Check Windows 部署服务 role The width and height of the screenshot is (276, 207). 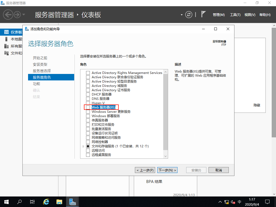(x=88, y=116)
